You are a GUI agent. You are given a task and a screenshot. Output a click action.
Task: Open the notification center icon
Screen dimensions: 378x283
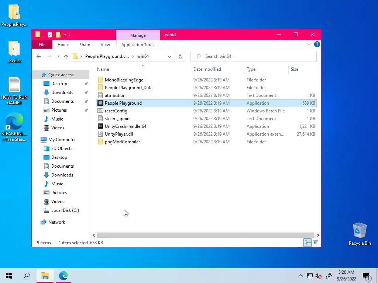tap(366, 276)
